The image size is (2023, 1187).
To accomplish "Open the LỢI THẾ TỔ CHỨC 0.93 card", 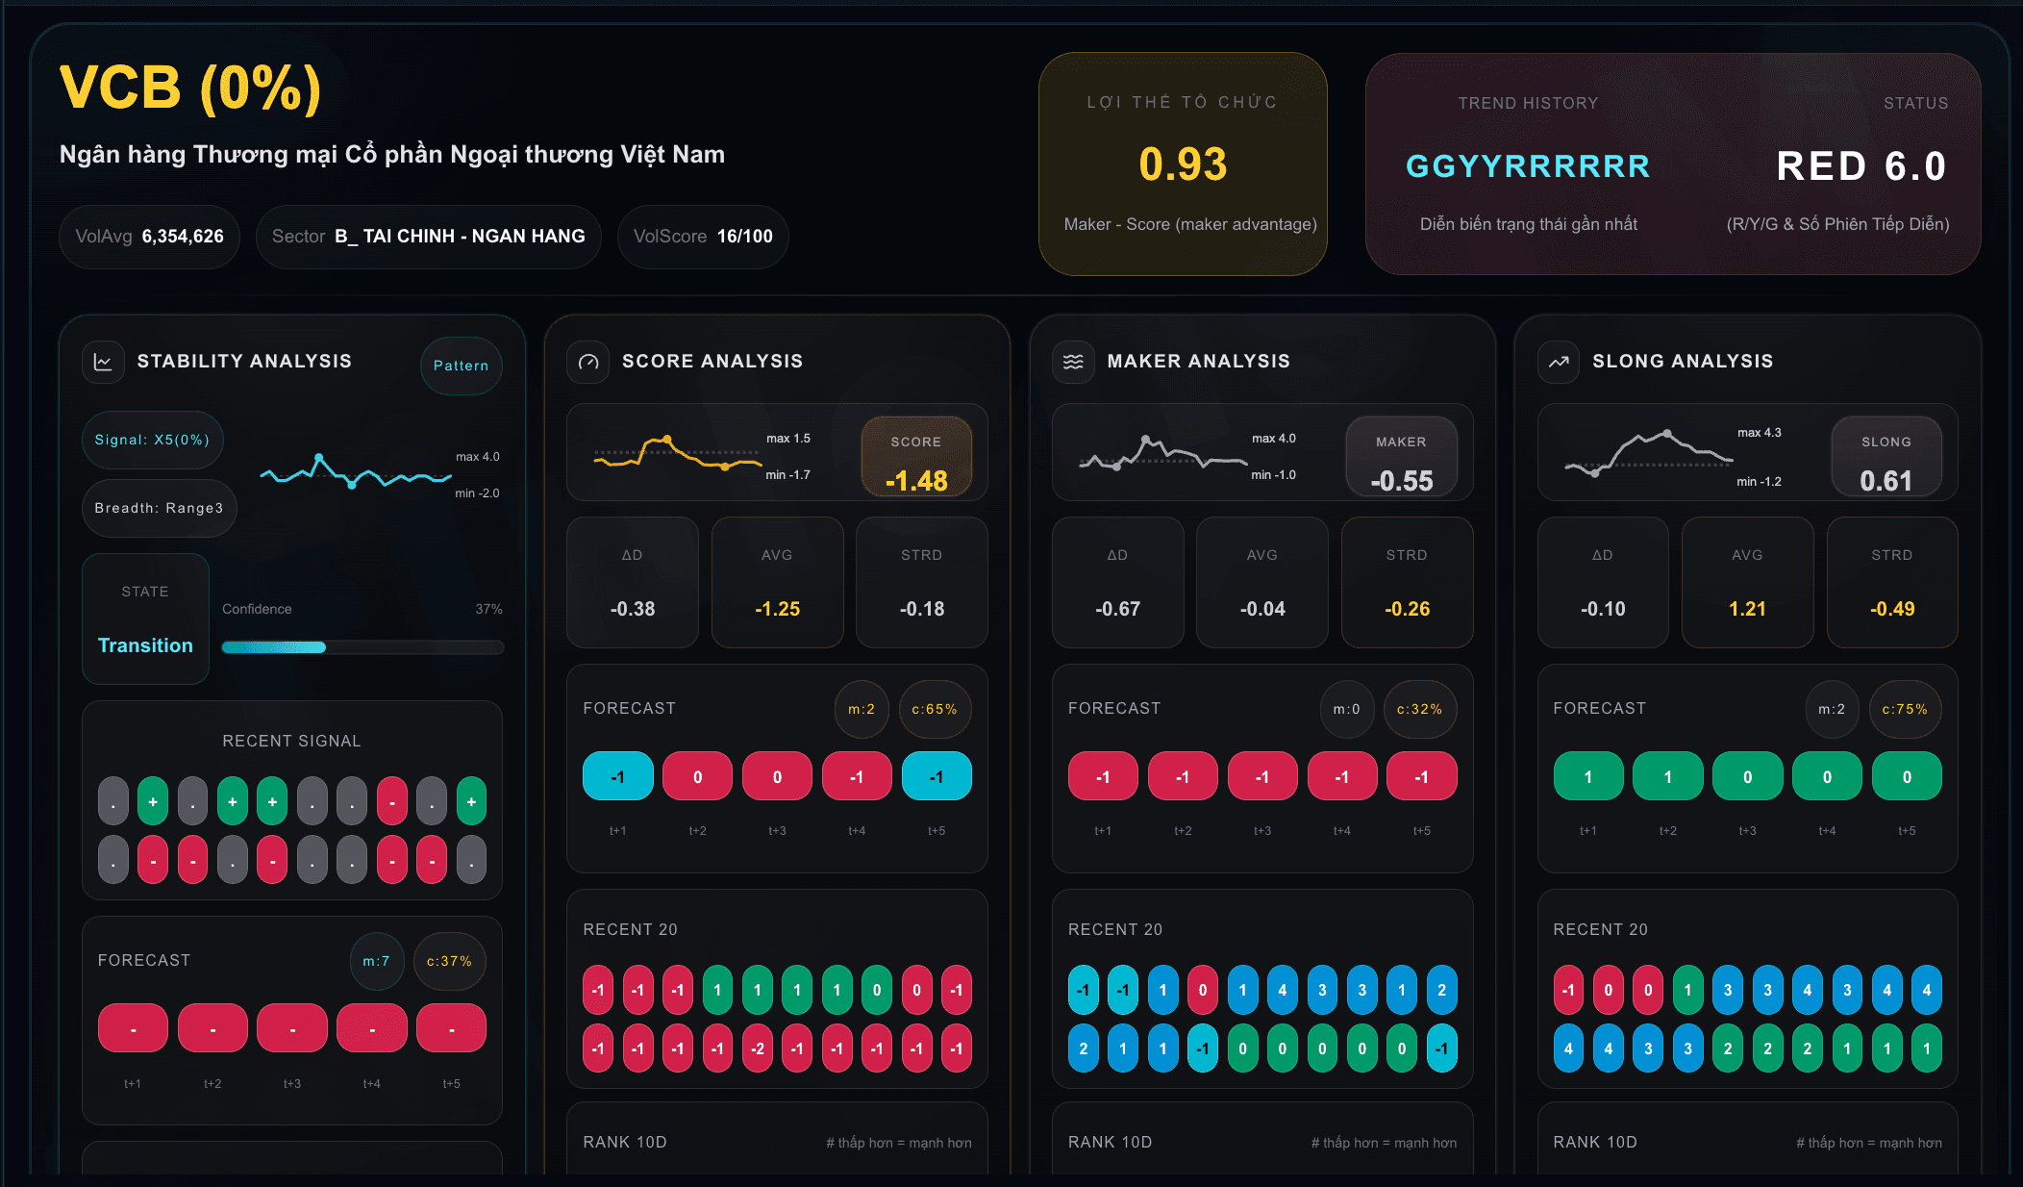I will click(1183, 164).
